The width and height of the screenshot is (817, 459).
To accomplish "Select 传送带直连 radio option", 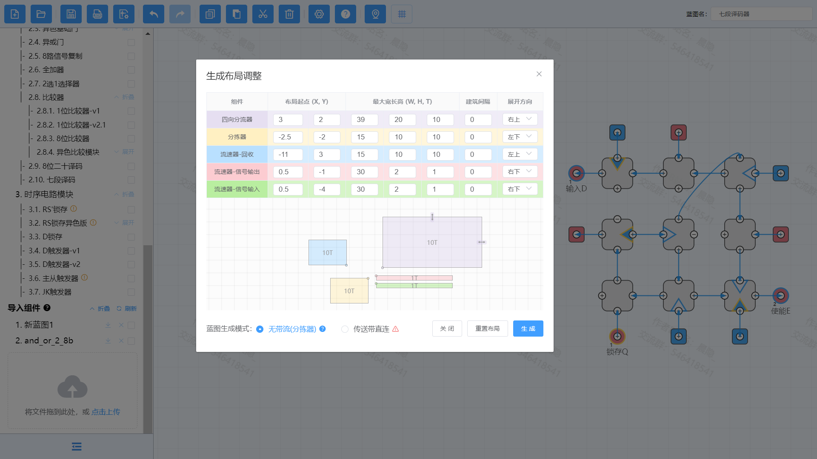I will (345, 329).
